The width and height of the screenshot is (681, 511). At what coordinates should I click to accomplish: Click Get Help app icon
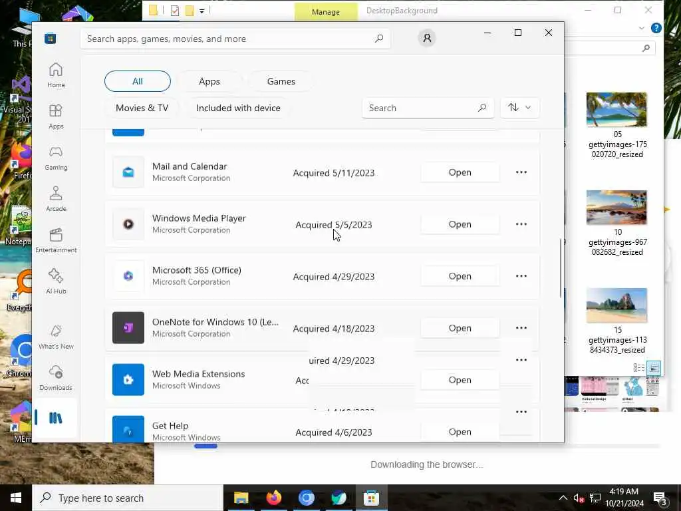tap(128, 429)
